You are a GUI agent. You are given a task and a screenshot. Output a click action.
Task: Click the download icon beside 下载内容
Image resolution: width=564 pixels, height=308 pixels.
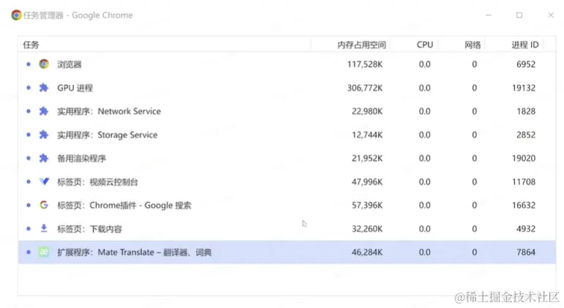pyautogui.click(x=44, y=228)
